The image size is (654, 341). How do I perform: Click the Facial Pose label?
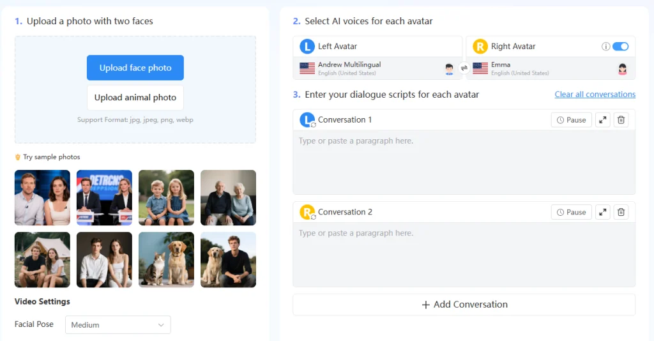(x=34, y=324)
